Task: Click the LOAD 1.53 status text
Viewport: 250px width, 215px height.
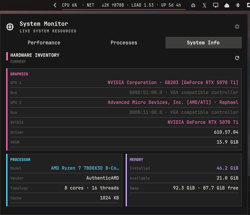Action: click(x=143, y=5)
